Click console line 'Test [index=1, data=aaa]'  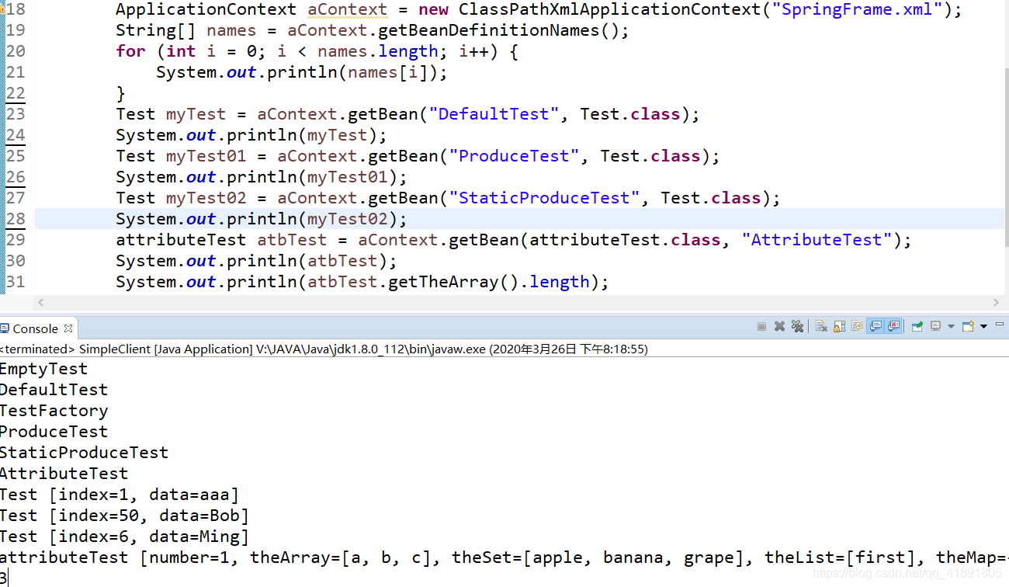pyautogui.click(x=120, y=495)
